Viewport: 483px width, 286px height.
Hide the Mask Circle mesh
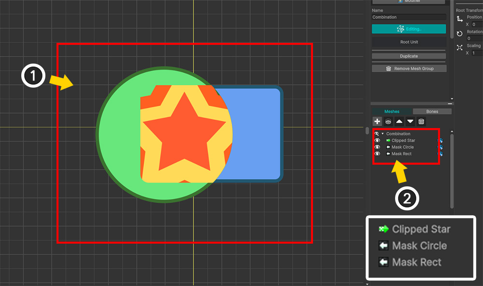click(x=377, y=147)
